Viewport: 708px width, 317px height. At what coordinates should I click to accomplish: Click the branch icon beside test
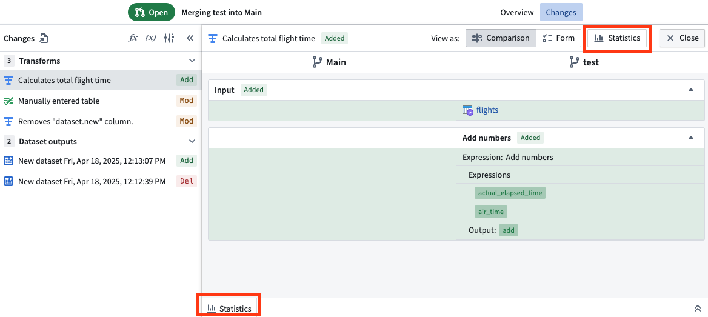click(x=573, y=62)
